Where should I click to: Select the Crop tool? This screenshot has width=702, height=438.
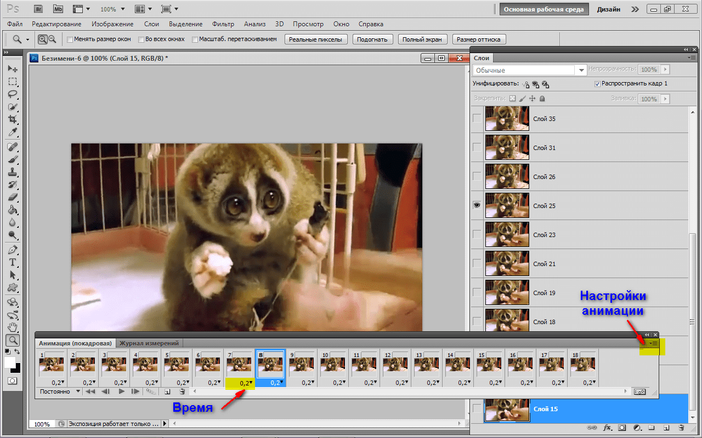point(12,119)
